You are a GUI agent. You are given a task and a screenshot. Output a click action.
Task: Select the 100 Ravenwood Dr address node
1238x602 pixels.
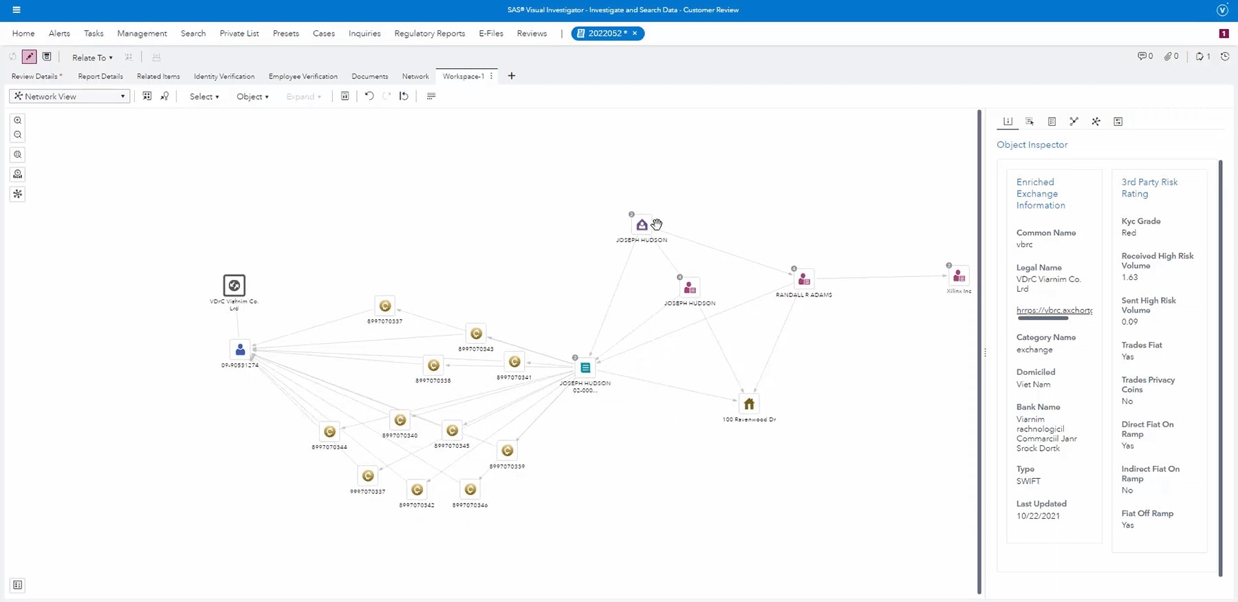(749, 405)
